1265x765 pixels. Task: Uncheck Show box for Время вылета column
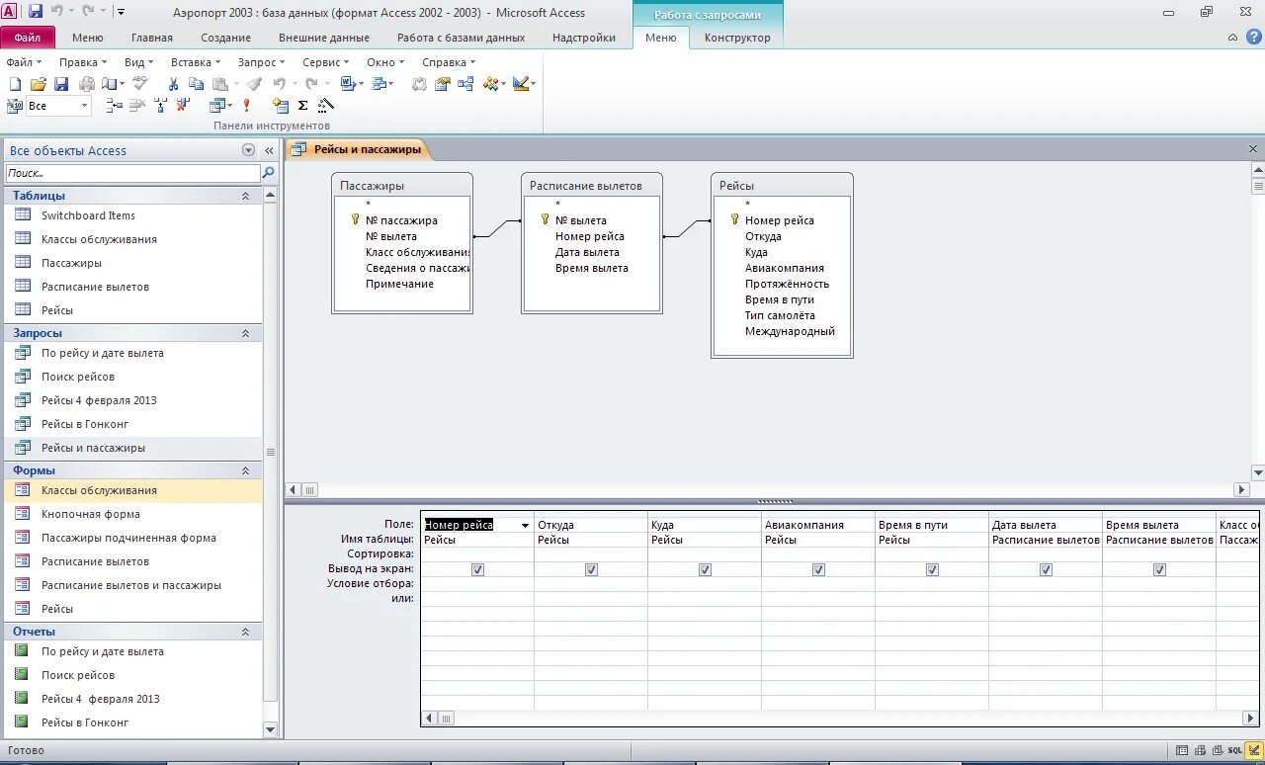[1159, 569]
